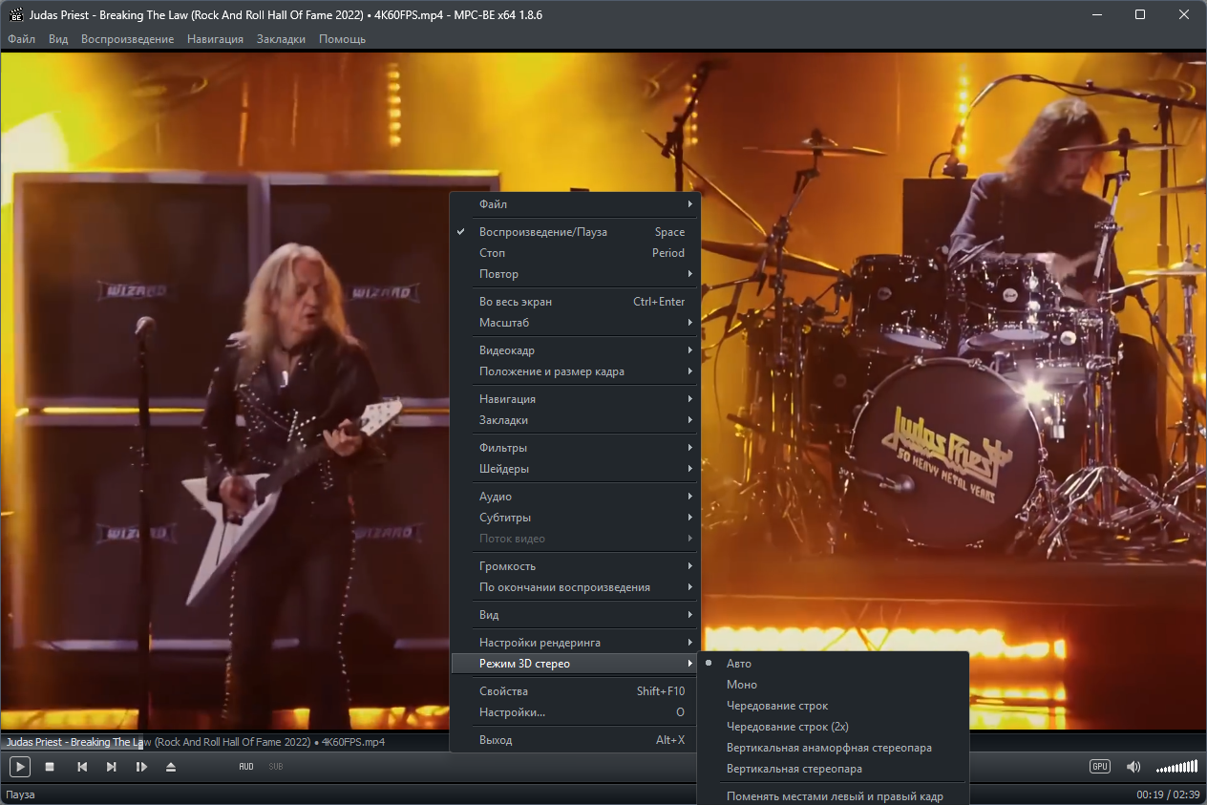Click the Play button in the control bar
Image resolution: width=1207 pixels, height=805 pixels.
click(x=20, y=767)
